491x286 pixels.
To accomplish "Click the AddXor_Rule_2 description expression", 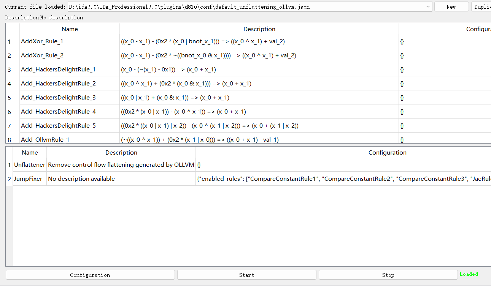I will 209,55.
